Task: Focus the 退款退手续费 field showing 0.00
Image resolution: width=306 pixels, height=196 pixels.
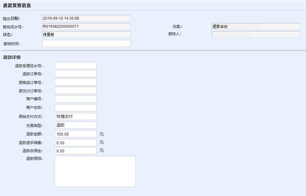Action: click(x=76, y=143)
